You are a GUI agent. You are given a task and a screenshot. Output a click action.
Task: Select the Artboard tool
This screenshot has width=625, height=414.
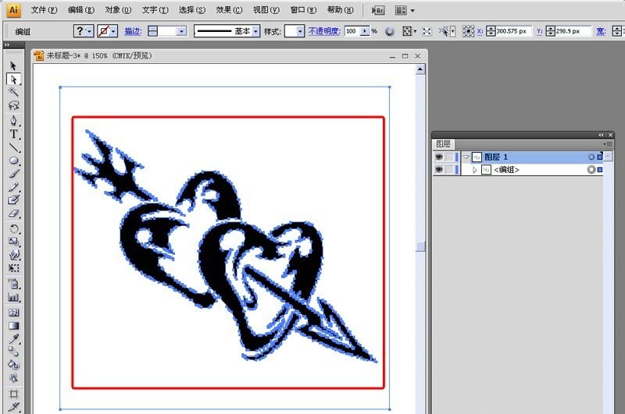pos(13,393)
